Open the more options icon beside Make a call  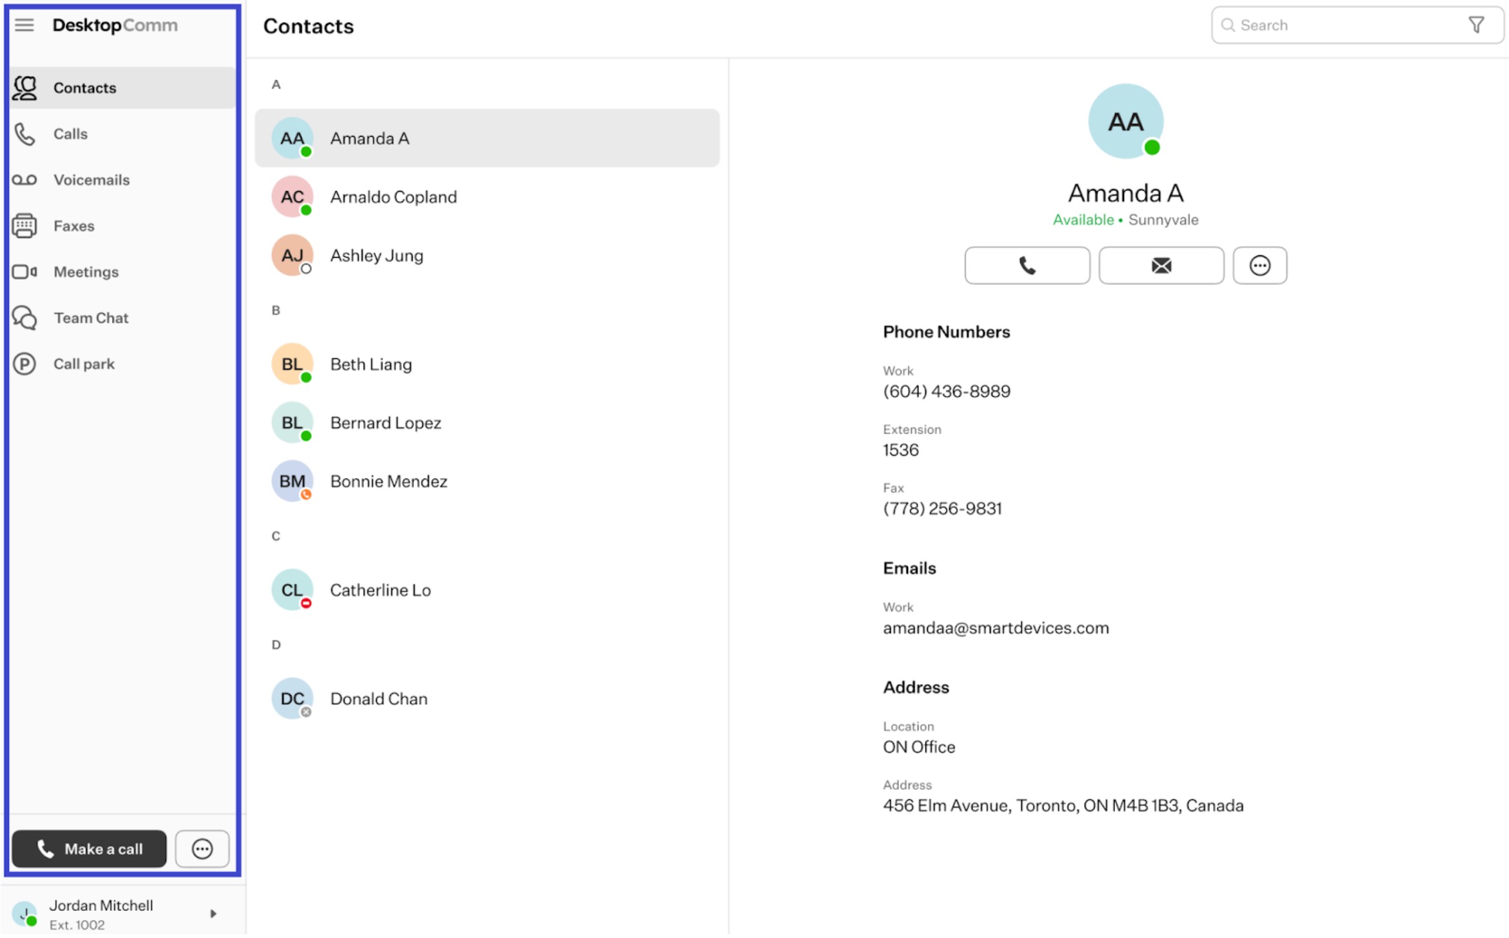point(202,850)
